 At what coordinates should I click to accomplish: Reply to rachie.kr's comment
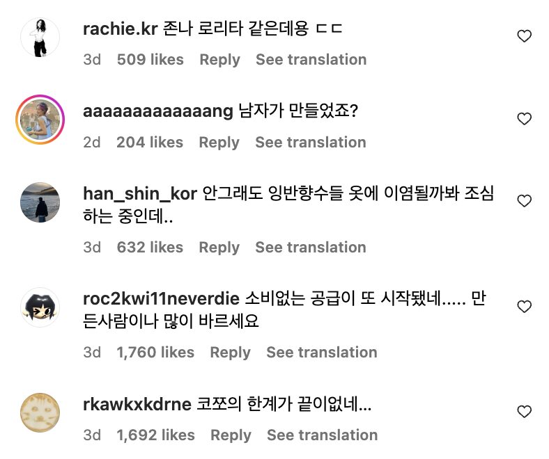(x=219, y=60)
